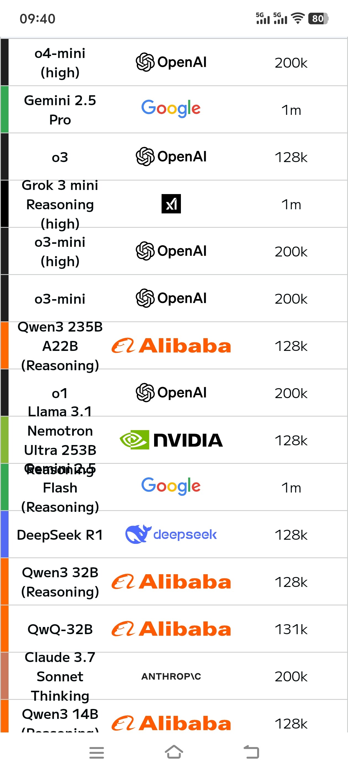Tap the battery indicator in status bar
Screen dimensions: 348x773
318,18
